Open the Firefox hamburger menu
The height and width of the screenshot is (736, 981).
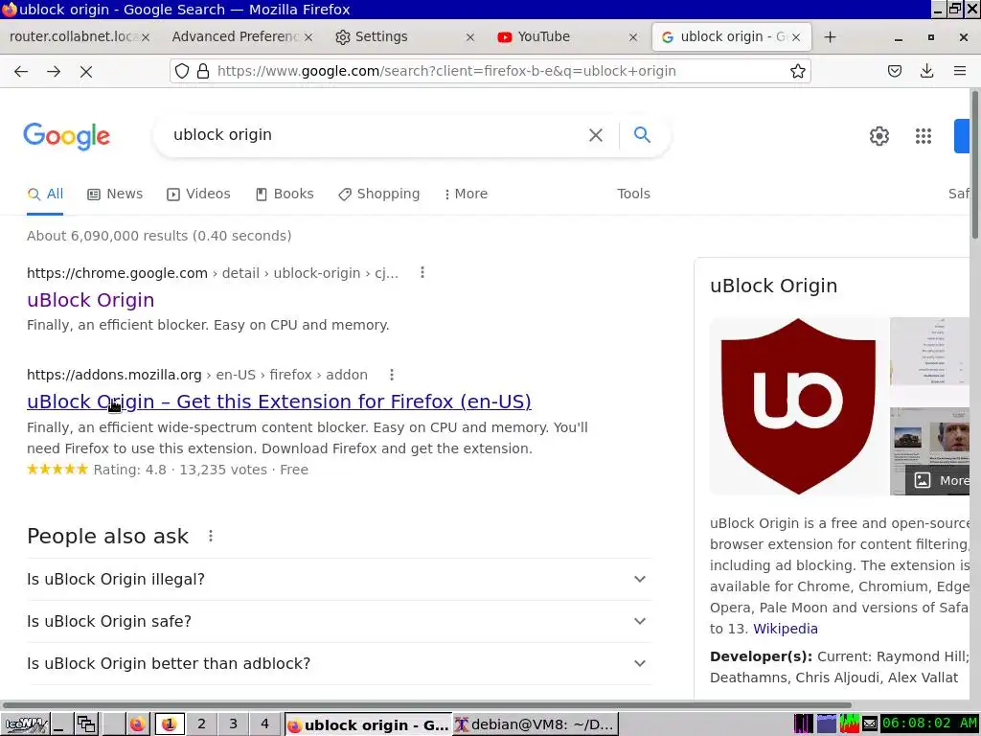tap(960, 71)
